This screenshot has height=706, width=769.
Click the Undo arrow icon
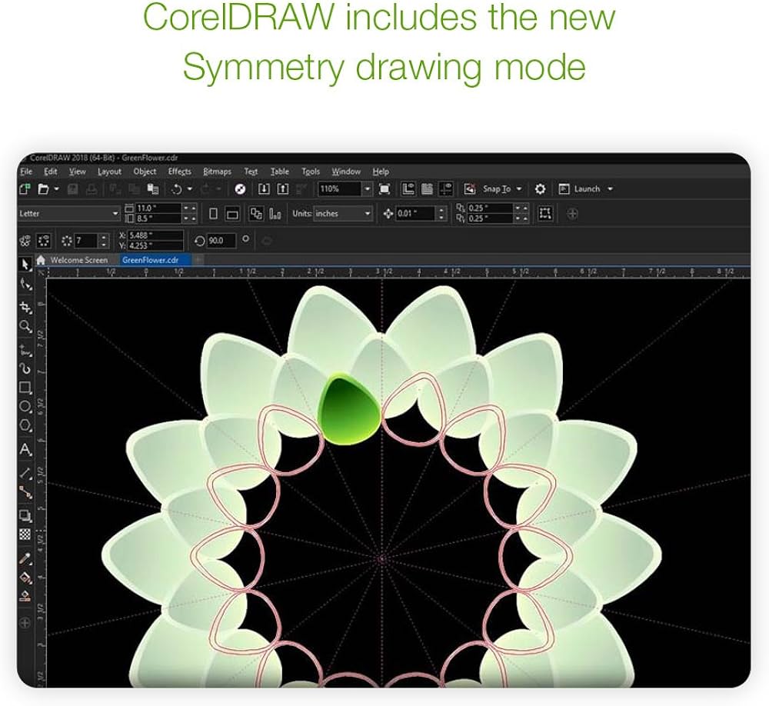(176, 189)
